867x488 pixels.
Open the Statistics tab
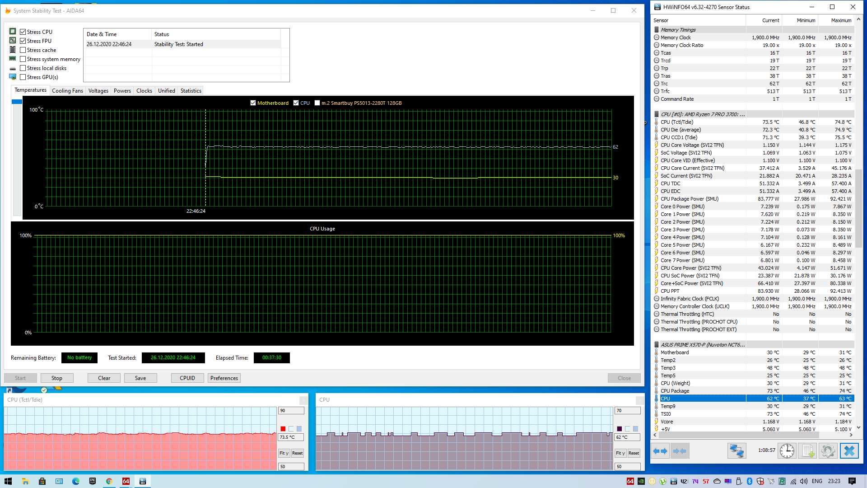point(191,91)
